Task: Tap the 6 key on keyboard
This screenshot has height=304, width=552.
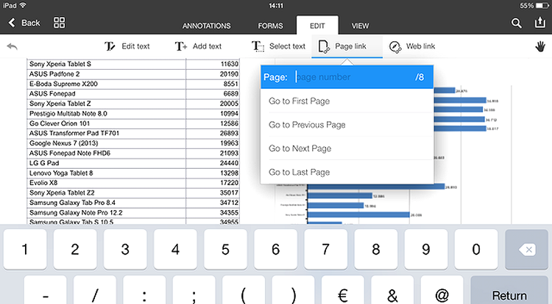Action: coord(276,249)
